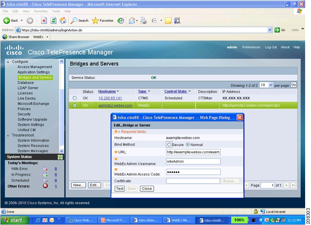This screenshot has height=225, width=311.
Task: Click the Cisco logo in header
Action: click(14, 50)
